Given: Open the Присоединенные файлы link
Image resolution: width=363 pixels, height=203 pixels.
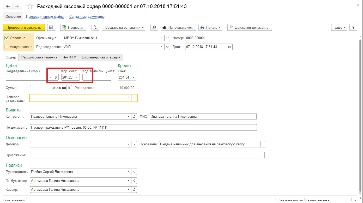Looking at the screenshot, I should coord(45,17).
